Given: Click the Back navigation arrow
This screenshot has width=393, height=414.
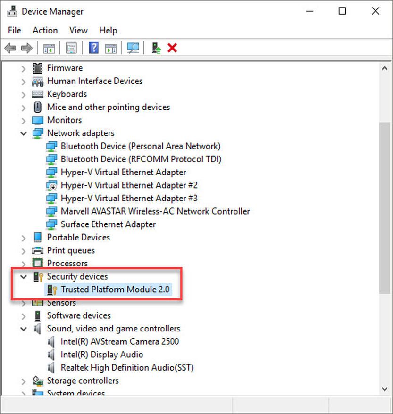Looking at the screenshot, I should click(x=10, y=48).
